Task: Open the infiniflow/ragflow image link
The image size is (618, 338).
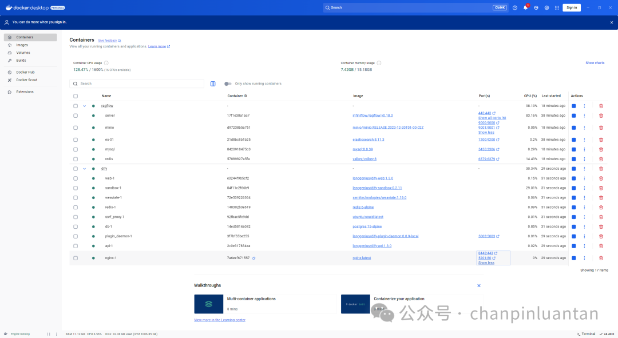Action: (373, 116)
